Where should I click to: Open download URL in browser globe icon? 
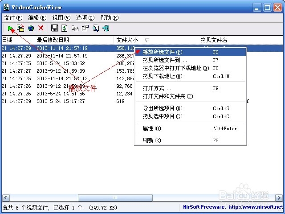tap(31, 28)
